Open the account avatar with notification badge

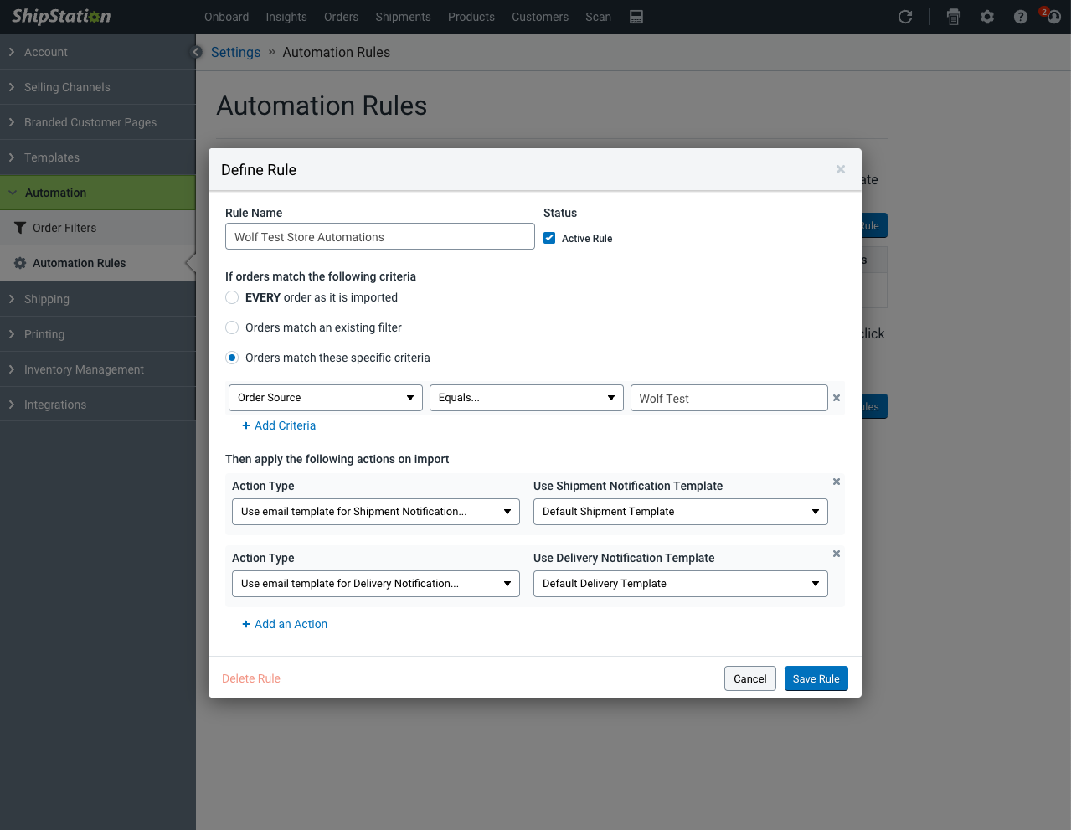[1053, 18]
